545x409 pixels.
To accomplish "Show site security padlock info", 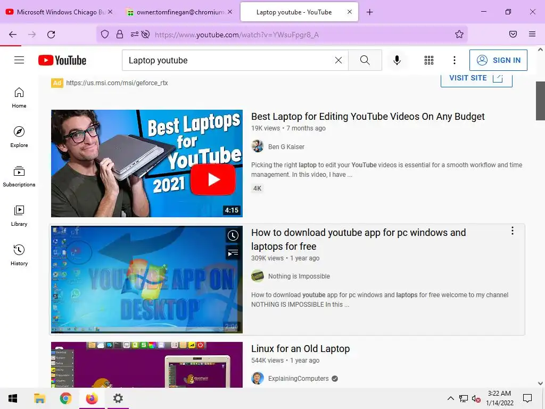I will [x=120, y=34].
